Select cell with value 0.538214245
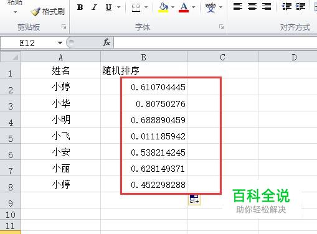Viewport: 317px width, 234px height. (x=144, y=152)
